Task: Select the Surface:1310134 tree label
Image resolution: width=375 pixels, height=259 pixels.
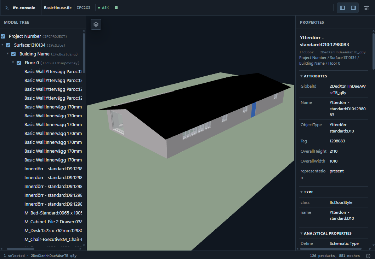Action: point(30,45)
